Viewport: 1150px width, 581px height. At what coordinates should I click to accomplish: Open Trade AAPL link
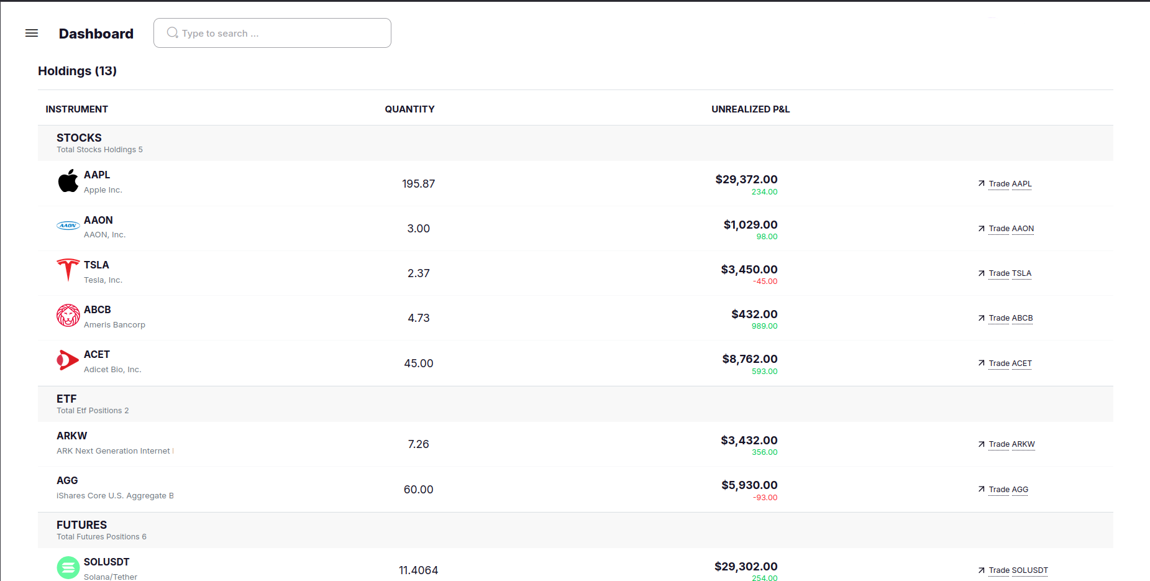pyautogui.click(x=1010, y=184)
